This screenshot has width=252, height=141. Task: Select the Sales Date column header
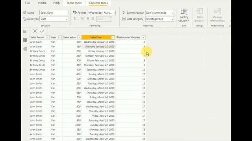(x=96, y=37)
